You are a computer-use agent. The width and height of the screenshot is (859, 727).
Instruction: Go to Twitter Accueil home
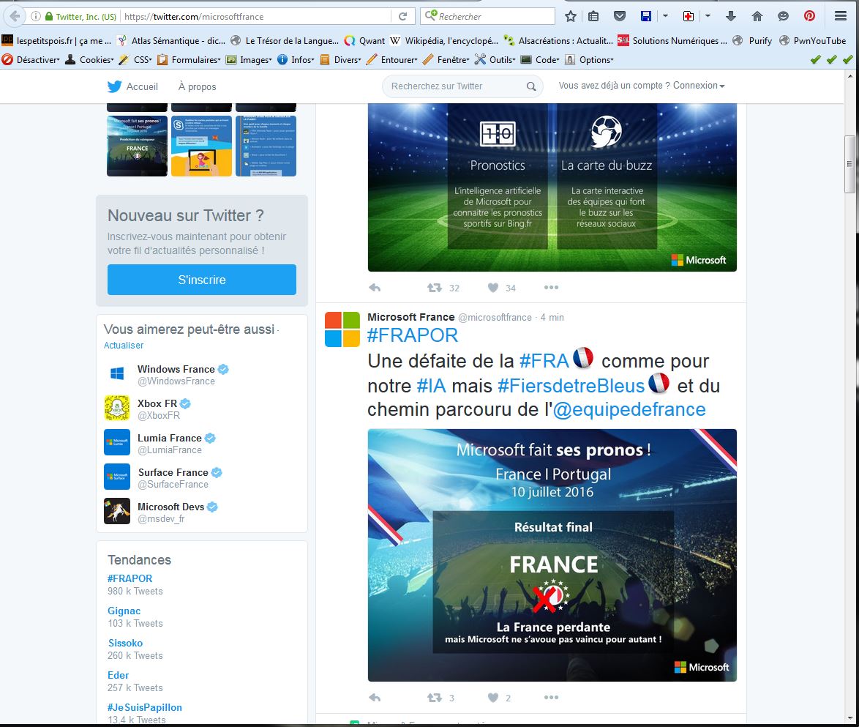tap(132, 86)
